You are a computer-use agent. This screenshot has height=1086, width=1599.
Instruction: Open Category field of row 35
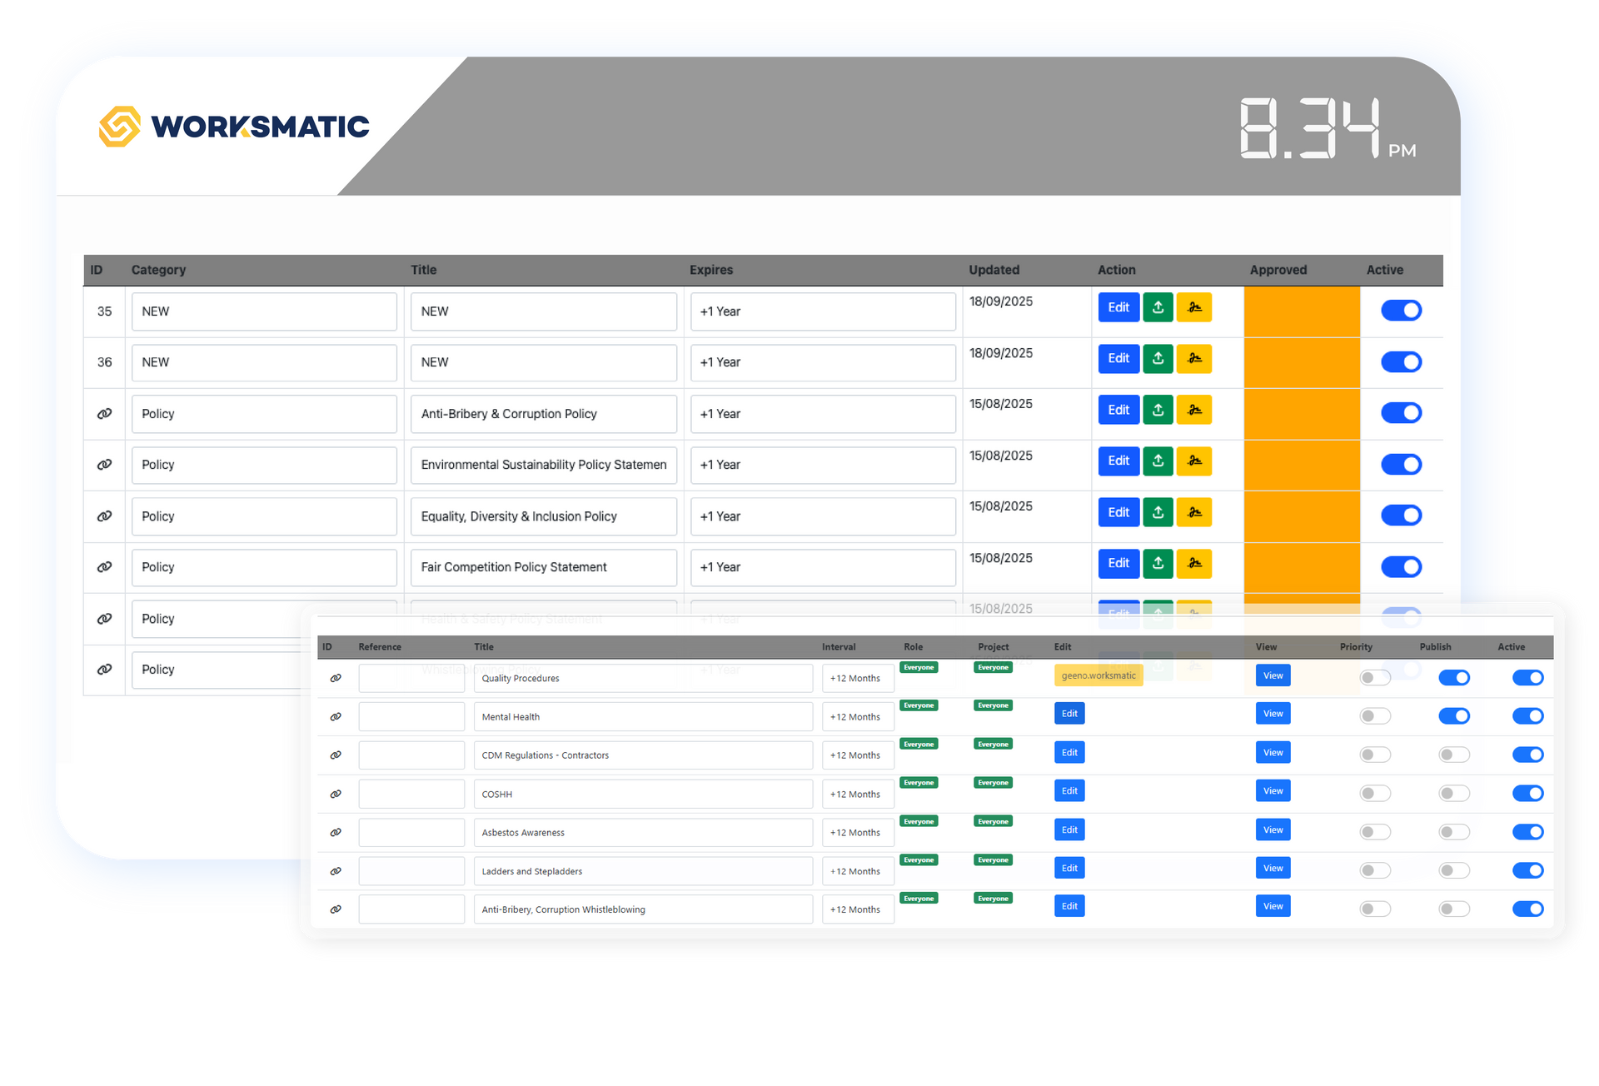click(263, 311)
